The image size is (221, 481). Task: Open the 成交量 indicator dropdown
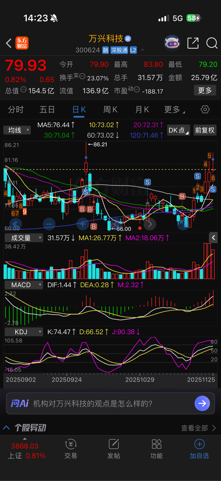click(x=24, y=238)
